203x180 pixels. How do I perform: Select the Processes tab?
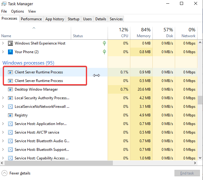point(9,18)
